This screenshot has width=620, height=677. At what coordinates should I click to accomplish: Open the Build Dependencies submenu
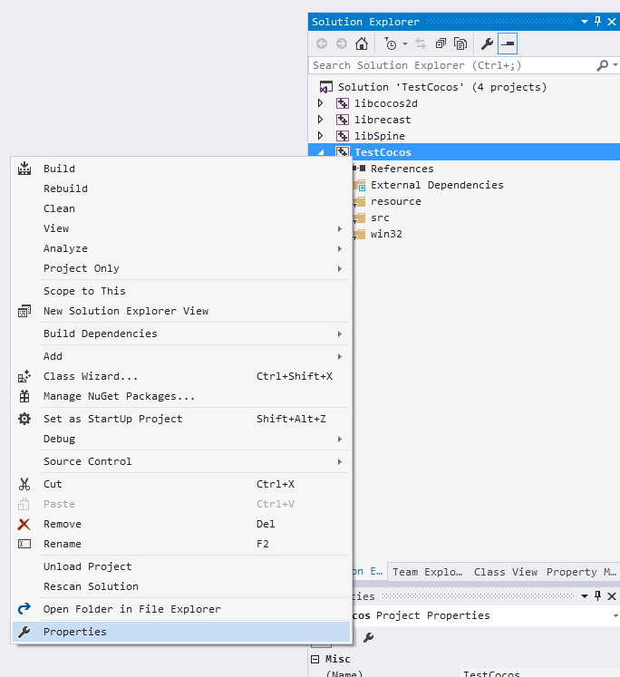(x=181, y=334)
